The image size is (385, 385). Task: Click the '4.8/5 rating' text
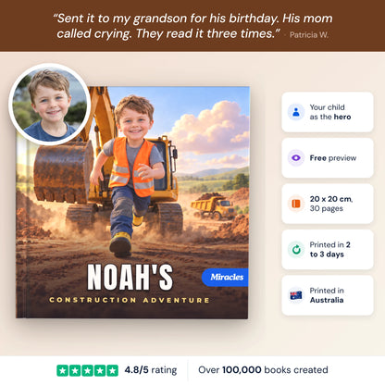point(151,370)
